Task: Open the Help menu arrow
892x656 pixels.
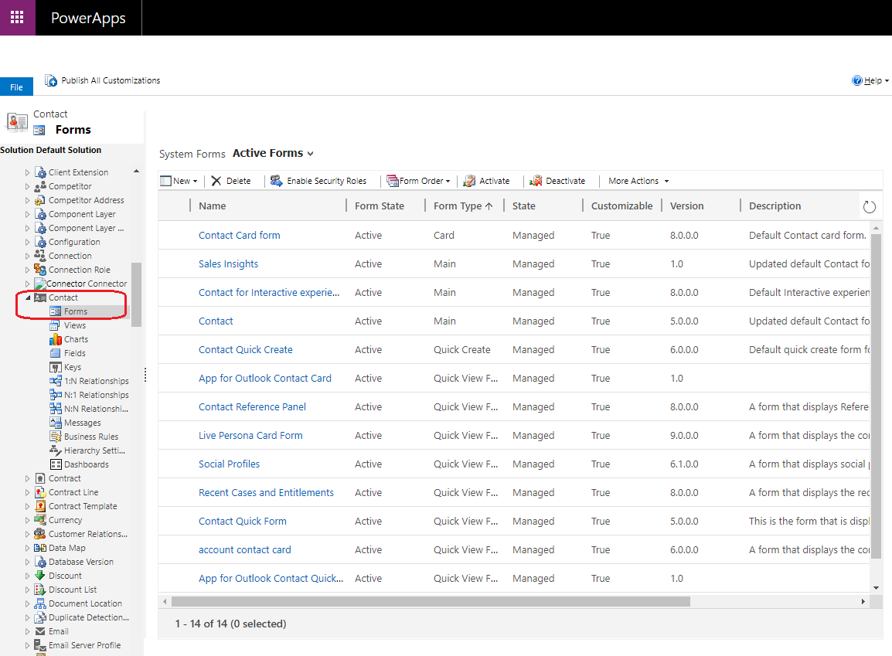Action: pos(887,80)
